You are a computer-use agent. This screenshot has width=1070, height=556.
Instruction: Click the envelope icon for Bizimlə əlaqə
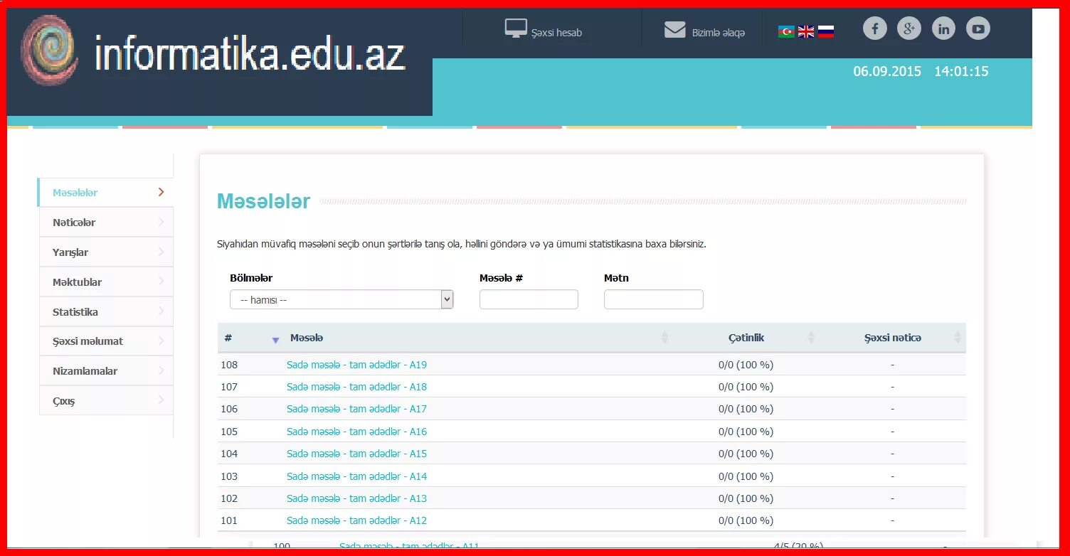click(674, 30)
